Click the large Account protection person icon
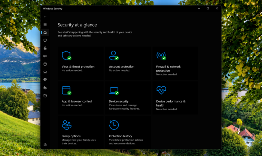 pos(114,55)
